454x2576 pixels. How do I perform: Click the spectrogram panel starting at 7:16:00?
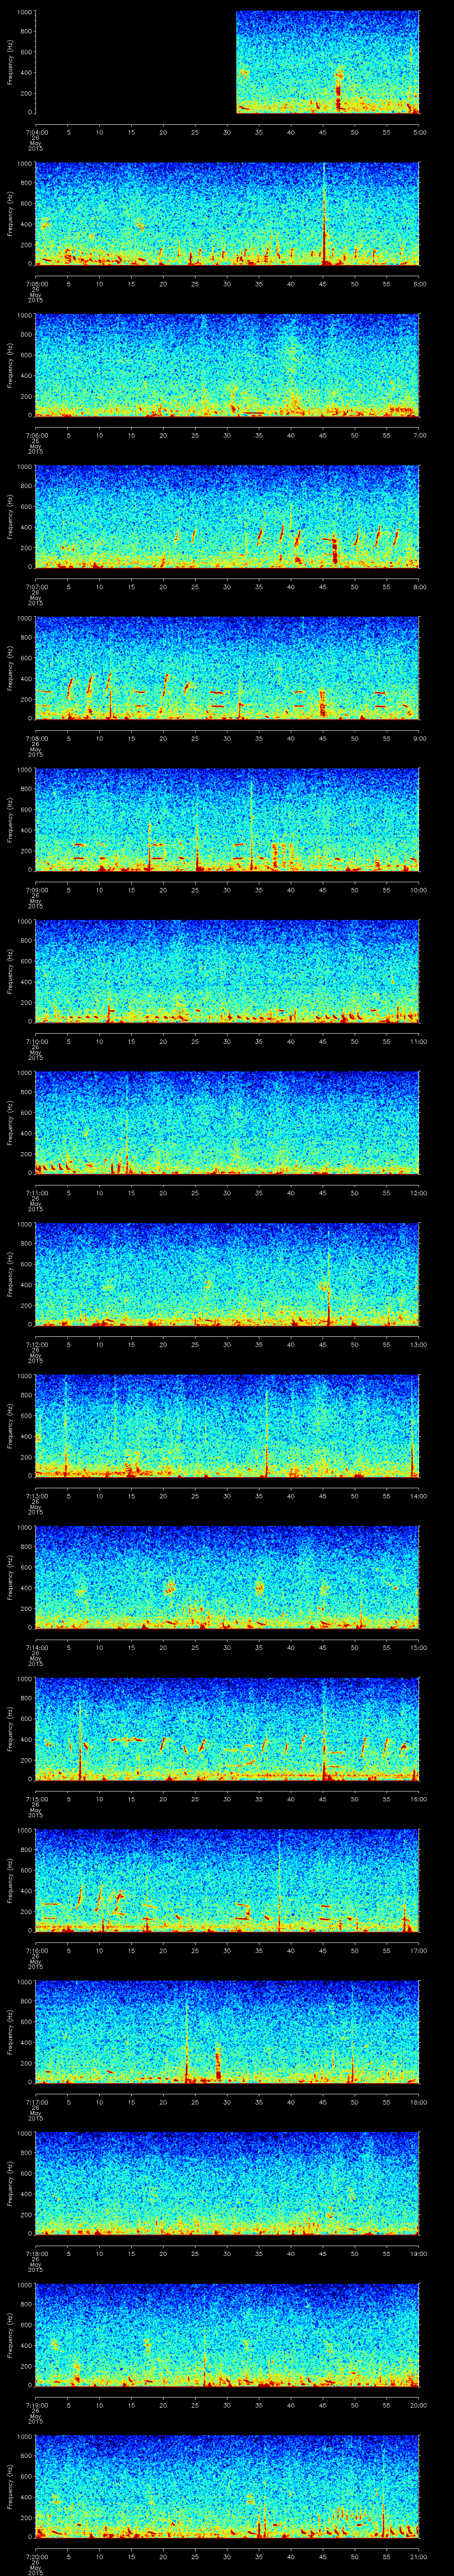227,1880
